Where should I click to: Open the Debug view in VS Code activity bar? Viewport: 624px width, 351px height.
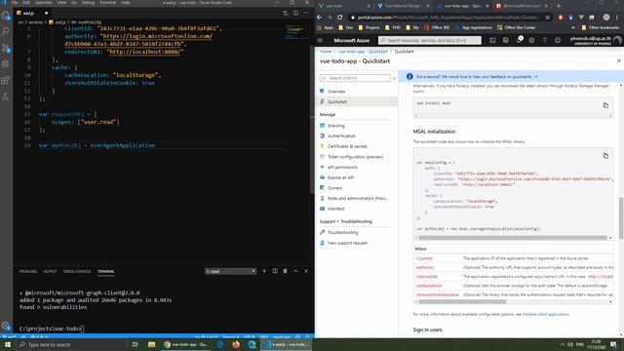5,64
